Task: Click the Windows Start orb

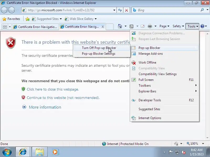Action: (x=7, y=152)
